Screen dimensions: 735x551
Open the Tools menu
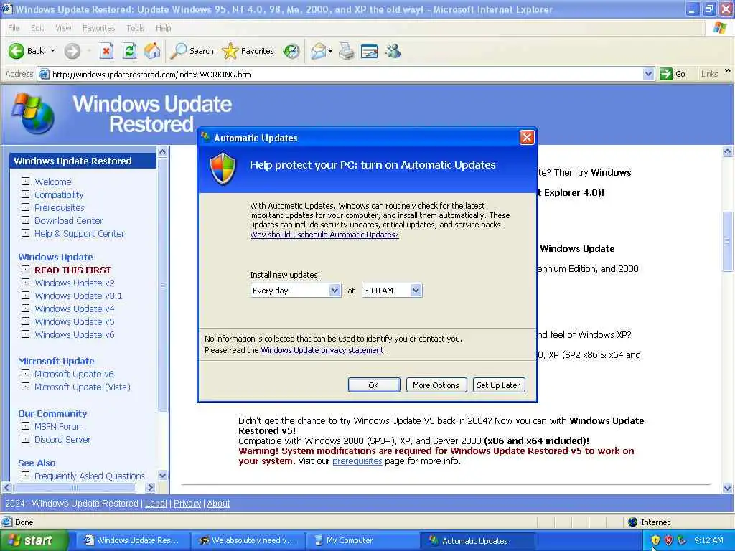pos(136,28)
